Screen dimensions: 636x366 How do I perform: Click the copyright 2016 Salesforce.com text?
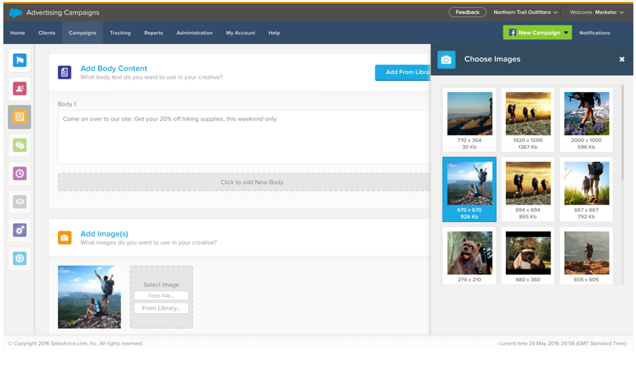pyautogui.click(x=76, y=343)
